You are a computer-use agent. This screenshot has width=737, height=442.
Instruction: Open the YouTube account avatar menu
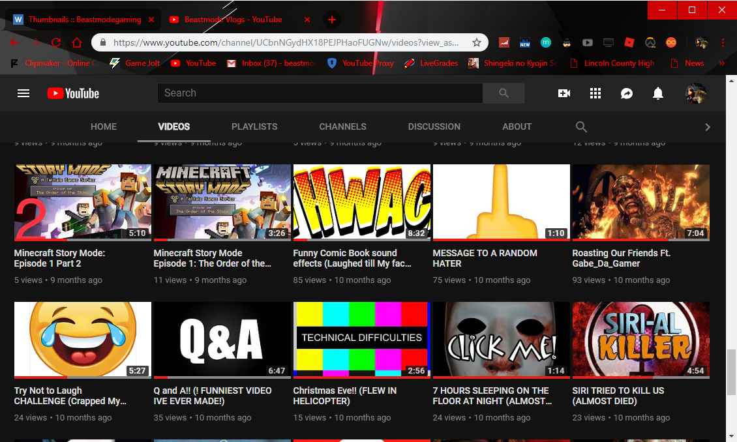[x=696, y=93]
